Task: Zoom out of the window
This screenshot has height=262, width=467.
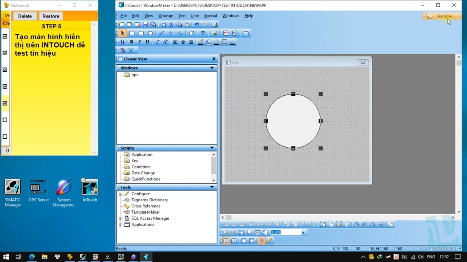Action: click(x=225, y=233)
